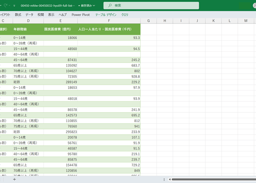Viewport: 256px width, 183px height.
Task: Select cell with value 233.9
Action: pyautogui.click(x=109, y=132)
